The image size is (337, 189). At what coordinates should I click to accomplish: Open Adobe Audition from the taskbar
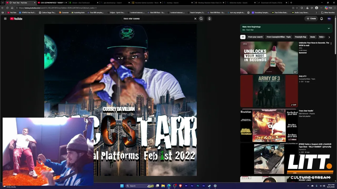pos(192,186)
